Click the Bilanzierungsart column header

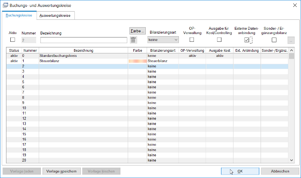pos(163,50)
